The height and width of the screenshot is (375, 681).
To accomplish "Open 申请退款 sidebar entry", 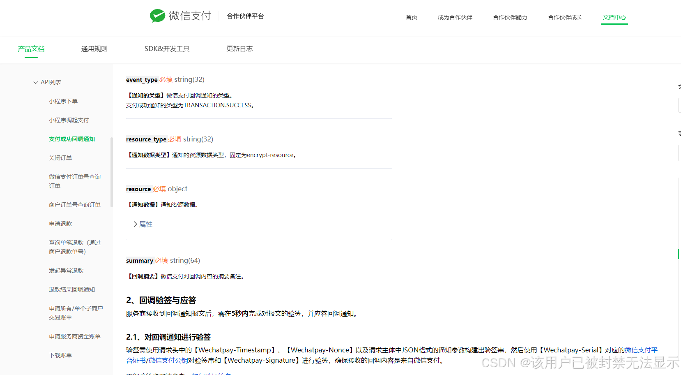I will coord(60,224).
